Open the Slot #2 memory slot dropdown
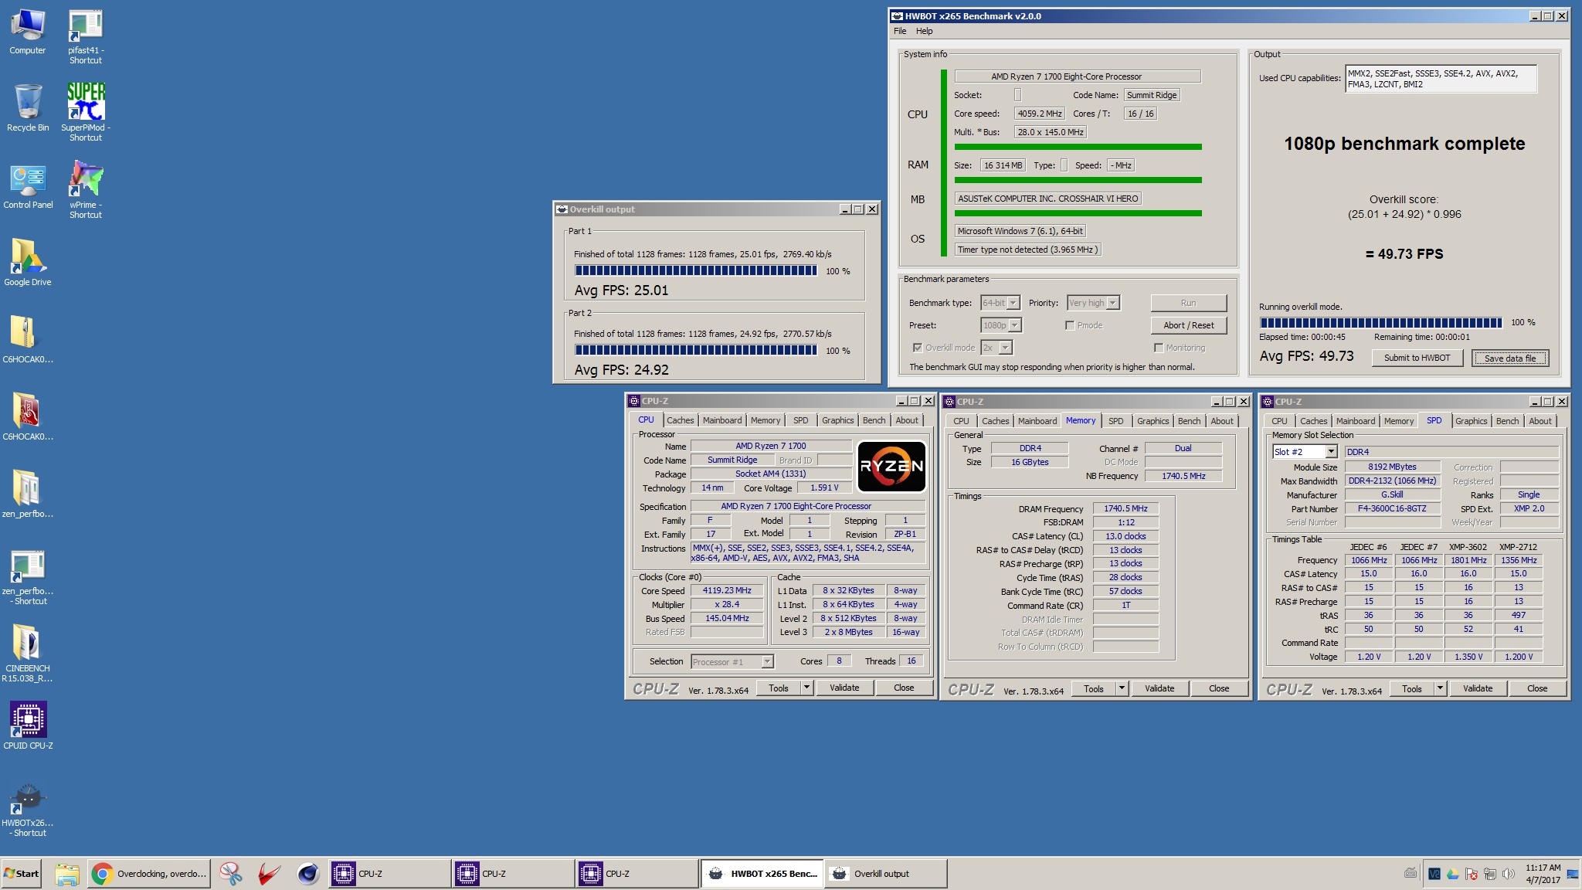1582x890 pixels. [x=1305, y=452]
